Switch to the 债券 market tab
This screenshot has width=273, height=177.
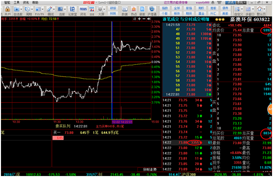[x=225, y=8]
